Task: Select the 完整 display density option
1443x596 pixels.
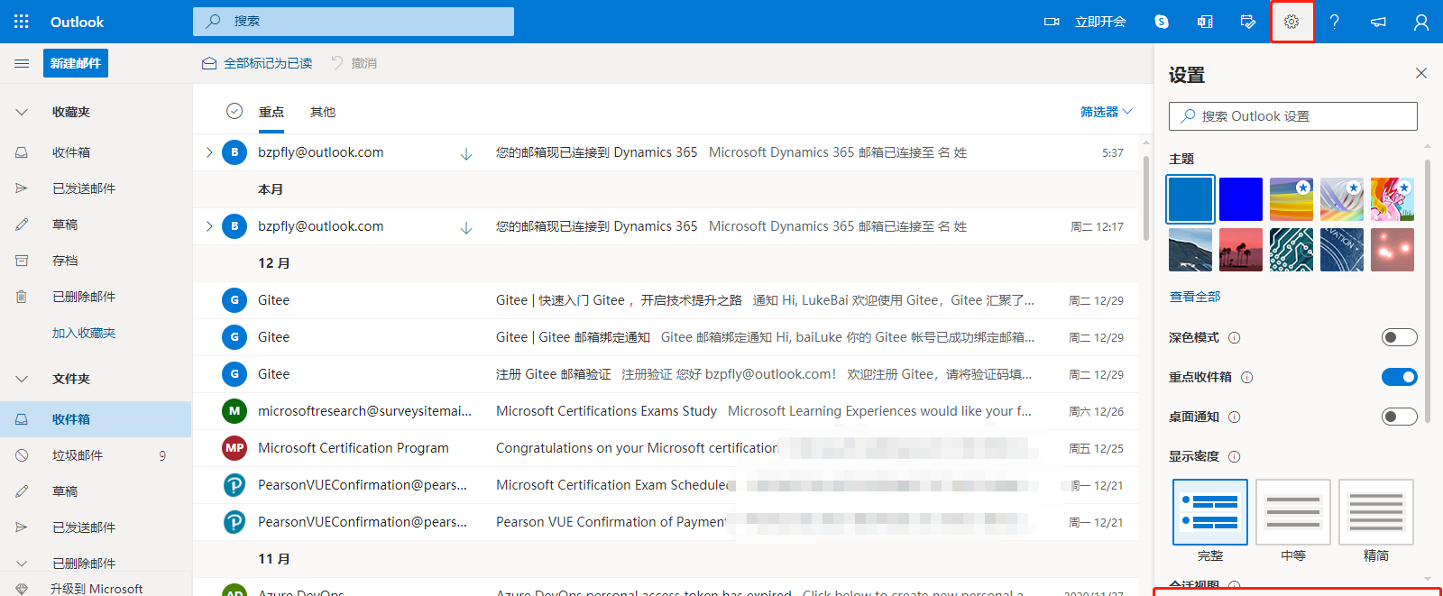Action: tap(1210, 512)
